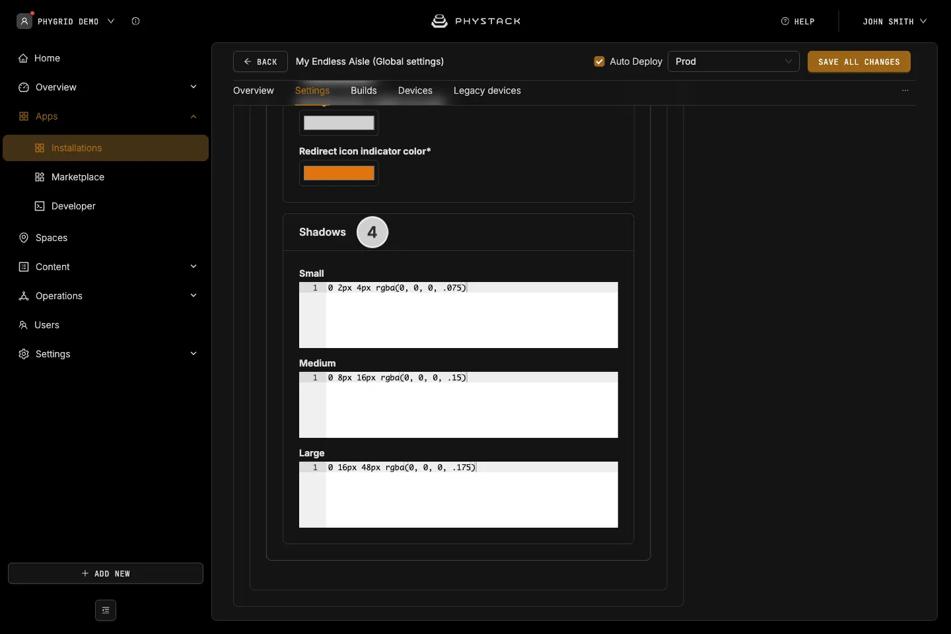Click the Add New button
The height and width of the screenshot is (634, 951).
point(106,573)
